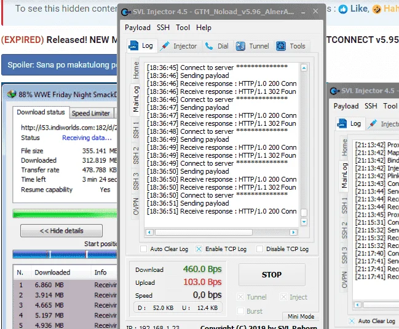Open the Payload menu in the background right injector window
This screenshot has width=399, height=329.
pos(346,106)
